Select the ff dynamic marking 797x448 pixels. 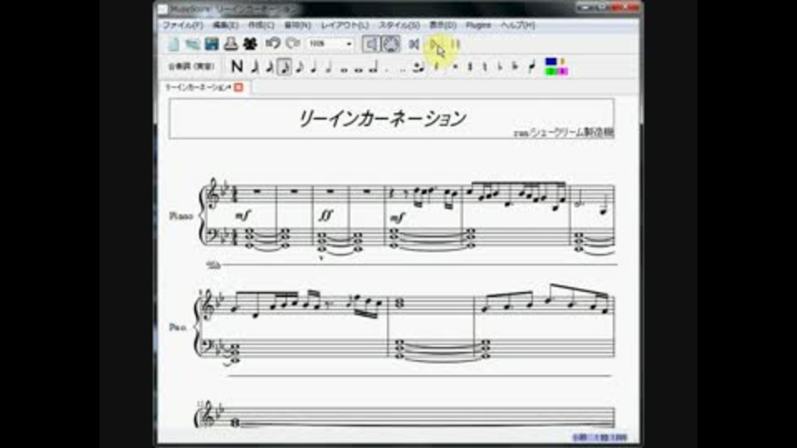(x=325, y=217)
